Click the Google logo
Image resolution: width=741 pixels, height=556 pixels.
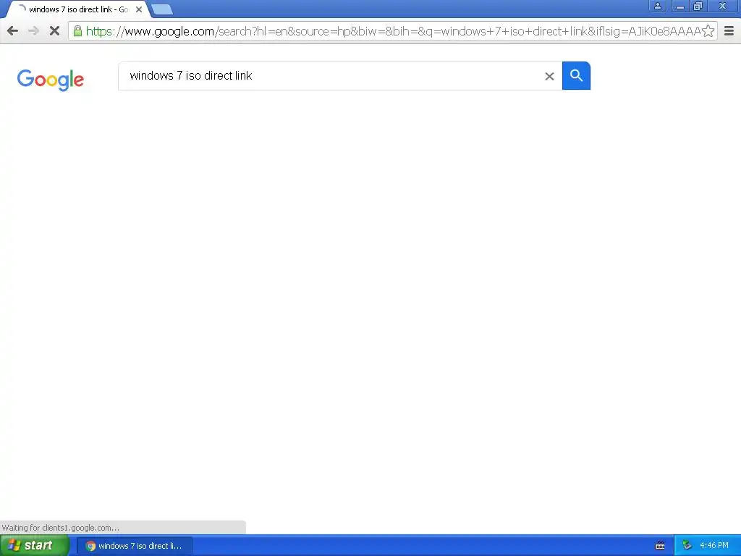[x=51, y=80]
